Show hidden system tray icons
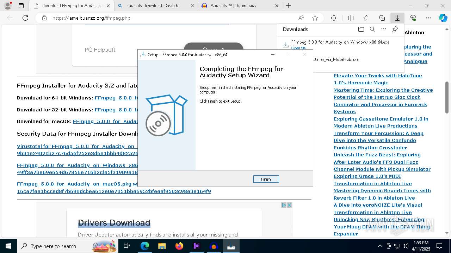The image size is (451, 253). click(380, 246)
